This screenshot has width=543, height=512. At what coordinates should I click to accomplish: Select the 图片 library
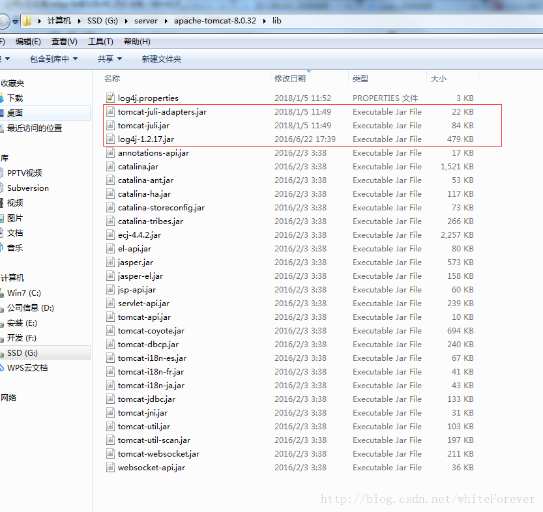click(15, 218)
